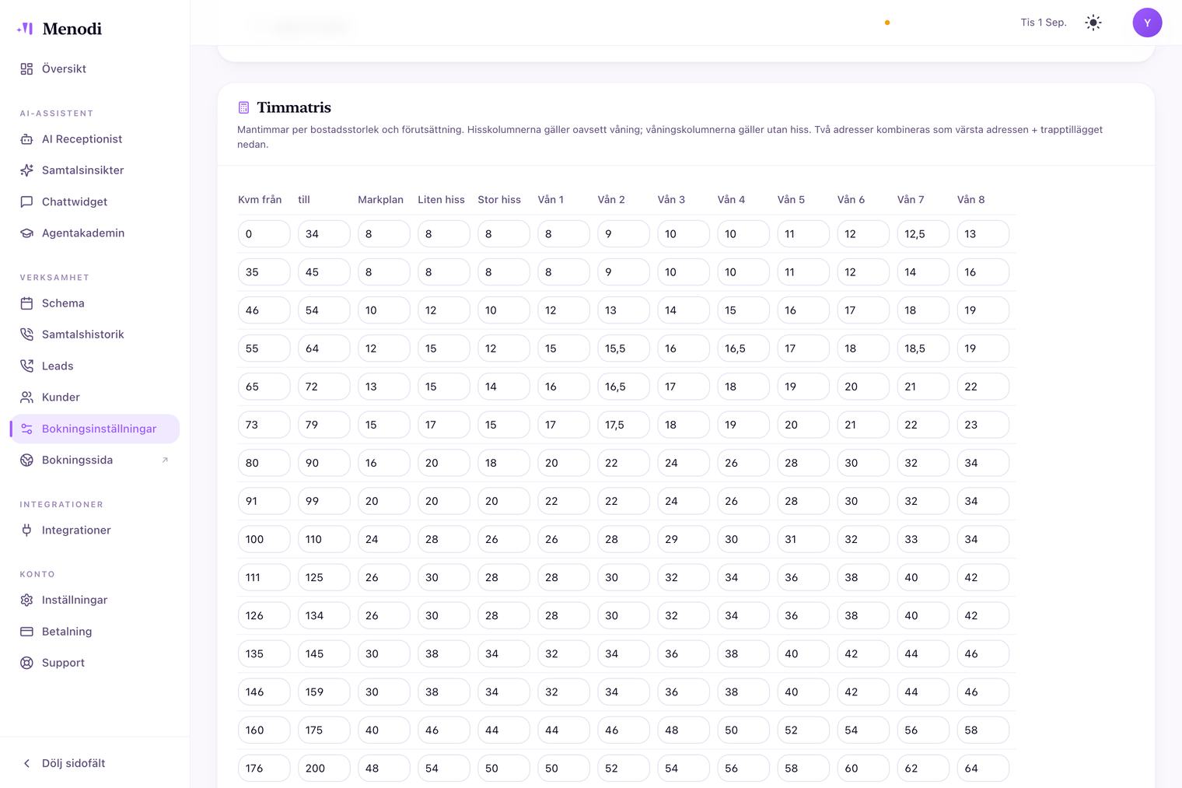Viewport: 1182px width, 788px height.
Task: Open Samtalsinsikter sparkle icon
Action: (26, 170)
